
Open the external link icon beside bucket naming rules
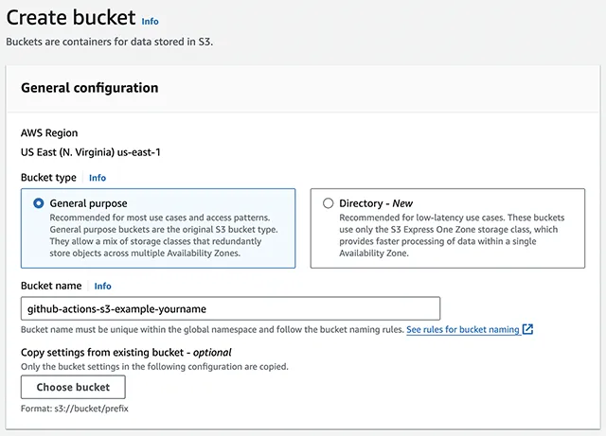pyautogui.click(x=527, y=329)
